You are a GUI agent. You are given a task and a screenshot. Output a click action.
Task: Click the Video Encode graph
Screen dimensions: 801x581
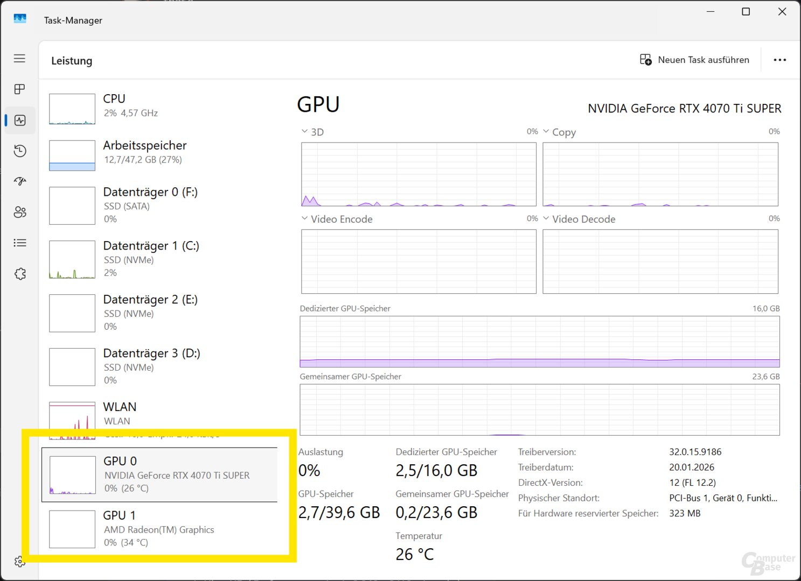419,261
